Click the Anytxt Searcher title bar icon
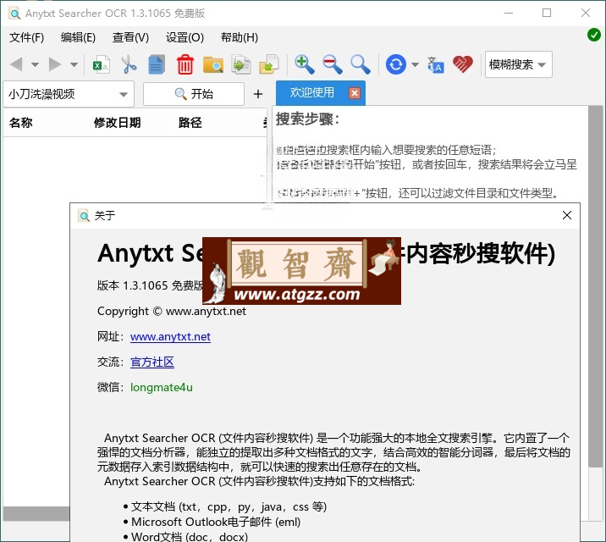This screenshot has width=606, height=542. pos(14,14)
